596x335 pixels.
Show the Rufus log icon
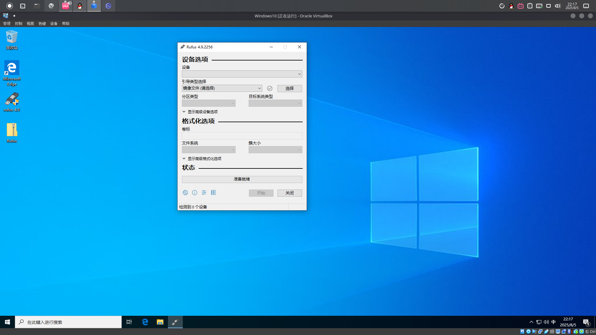pos(213,193)
